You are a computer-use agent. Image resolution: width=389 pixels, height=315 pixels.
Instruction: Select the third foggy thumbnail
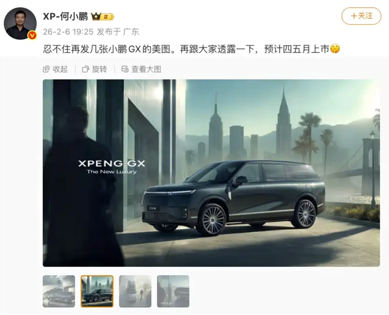coord(135,291)
